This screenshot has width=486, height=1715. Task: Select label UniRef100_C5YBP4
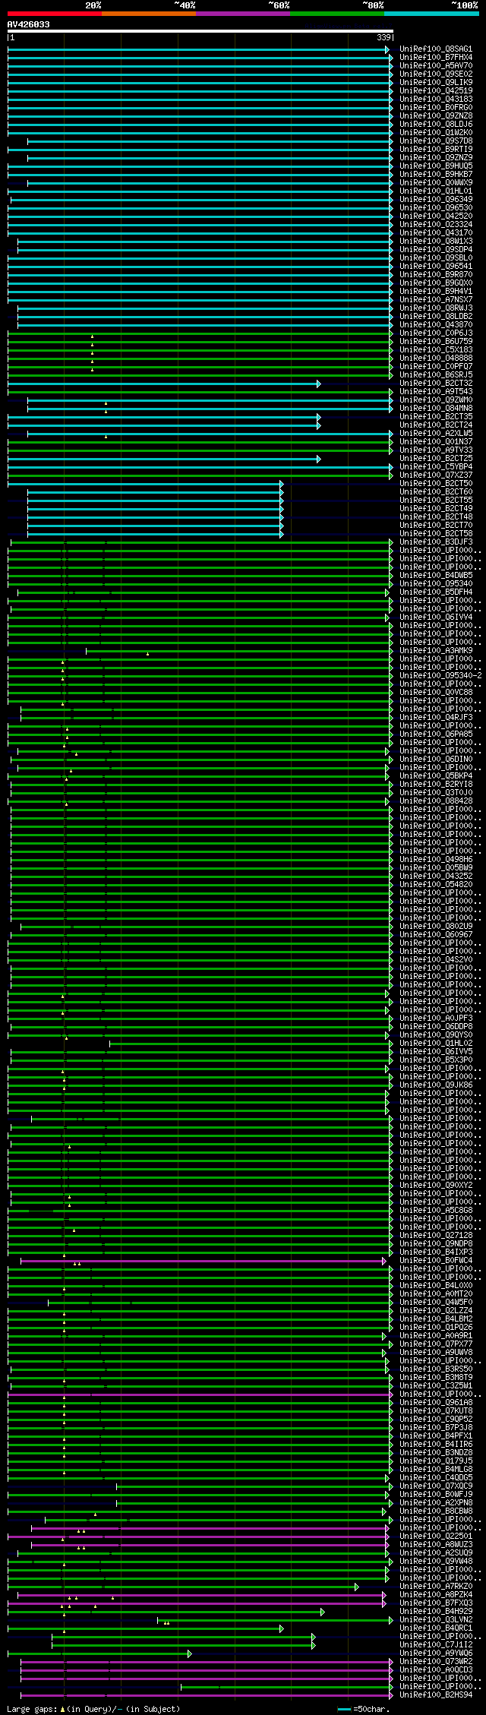436,467
